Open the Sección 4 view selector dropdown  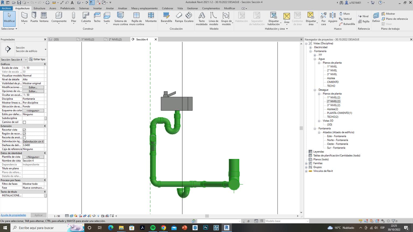click(x=26, y=60)
